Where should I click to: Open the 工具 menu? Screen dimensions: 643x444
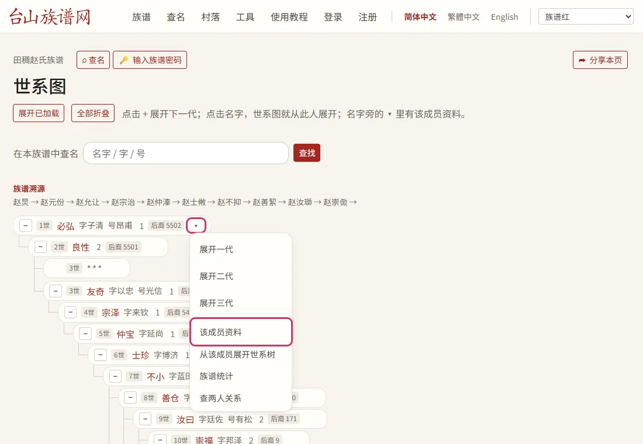[x=246, y=17]
